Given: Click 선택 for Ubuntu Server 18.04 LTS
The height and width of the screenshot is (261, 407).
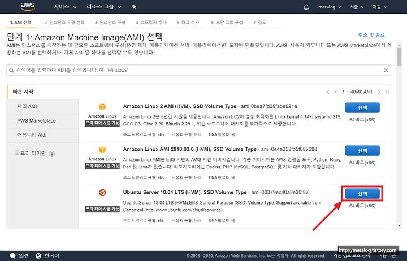Looking at the screenshot, I should 362,194.
